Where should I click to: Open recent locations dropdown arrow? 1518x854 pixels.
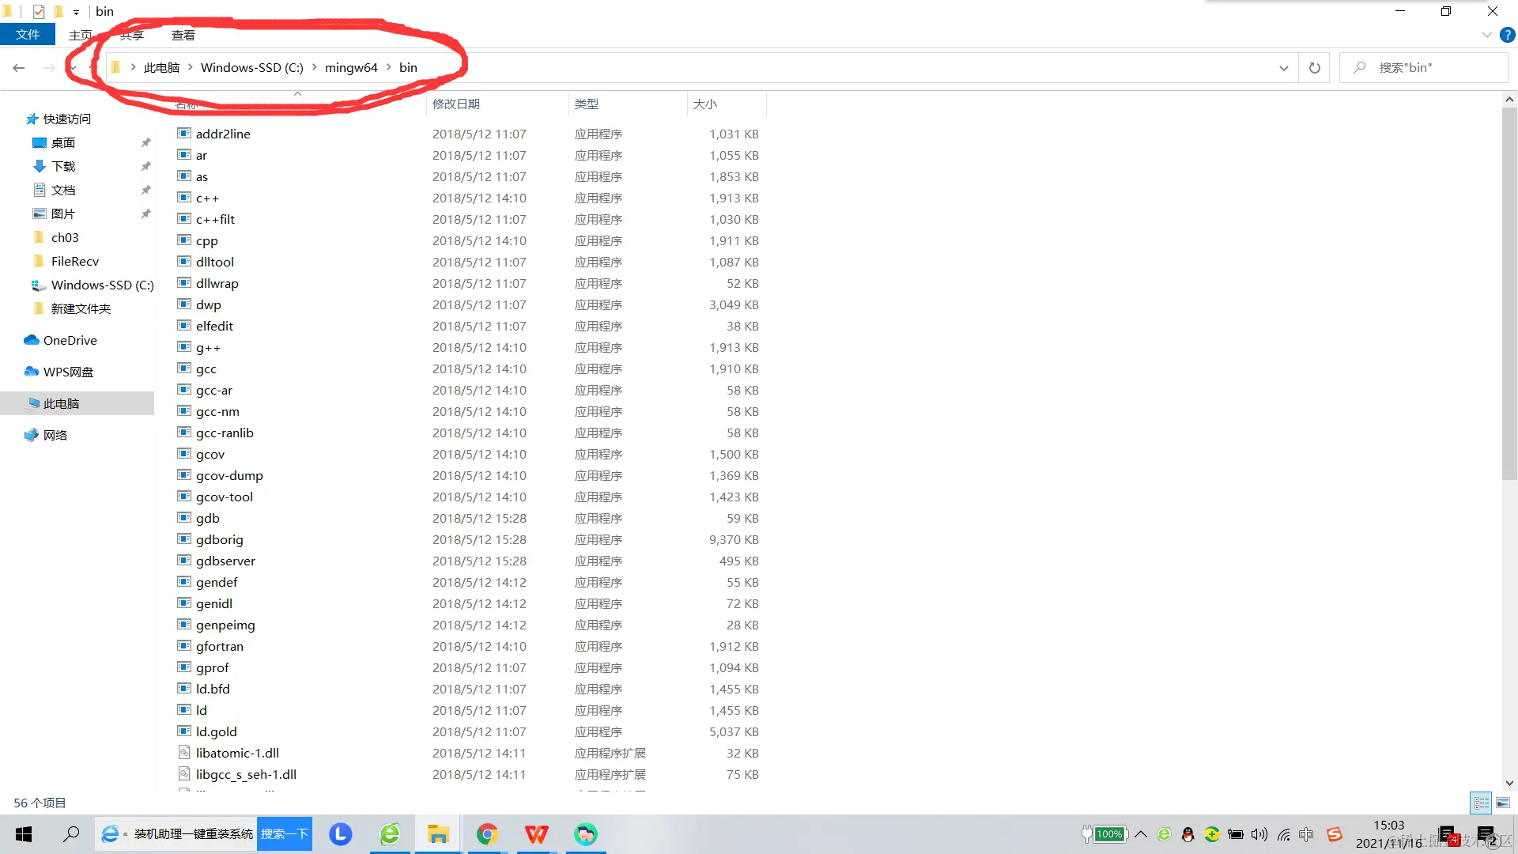73,68
